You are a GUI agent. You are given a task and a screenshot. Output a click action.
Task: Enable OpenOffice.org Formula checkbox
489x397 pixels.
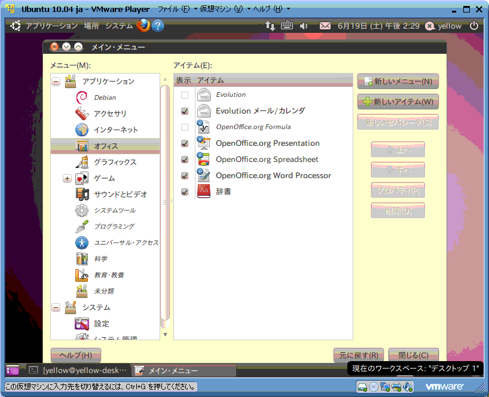185,127
